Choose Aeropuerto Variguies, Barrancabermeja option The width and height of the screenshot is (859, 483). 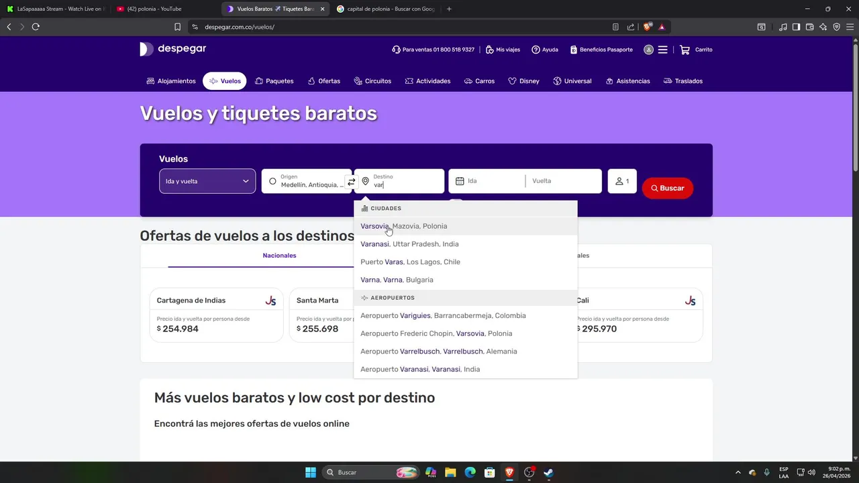[x=465, y=315]
